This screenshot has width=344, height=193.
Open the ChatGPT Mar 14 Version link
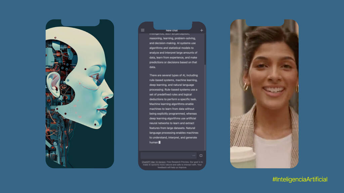coord(154,162)
